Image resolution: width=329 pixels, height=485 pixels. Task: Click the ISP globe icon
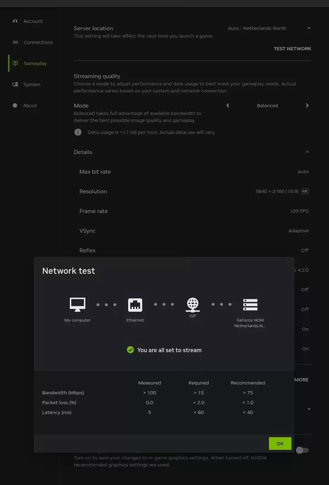point(192,305)
